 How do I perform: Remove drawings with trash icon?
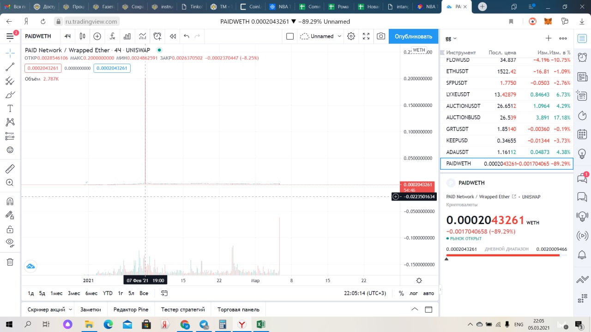point(10,262)
